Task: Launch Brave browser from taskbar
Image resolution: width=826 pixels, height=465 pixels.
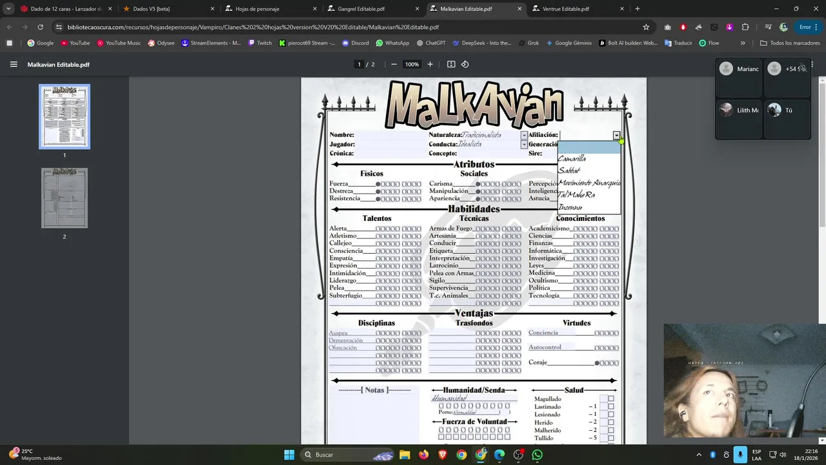Action: [443, 455]
